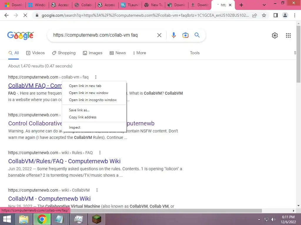Image resolution: width=301 pixels, height=225 pixels.
Task: Open Chrome profile avatar
Action: pyautogui.click(x=285, y=15)
